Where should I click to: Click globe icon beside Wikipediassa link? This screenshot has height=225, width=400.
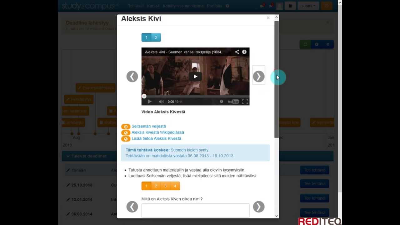(126, 132)
